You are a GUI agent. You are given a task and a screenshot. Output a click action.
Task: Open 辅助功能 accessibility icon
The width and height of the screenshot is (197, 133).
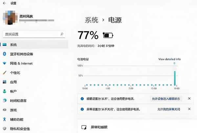pyautogui.click(x=5, y=119)
